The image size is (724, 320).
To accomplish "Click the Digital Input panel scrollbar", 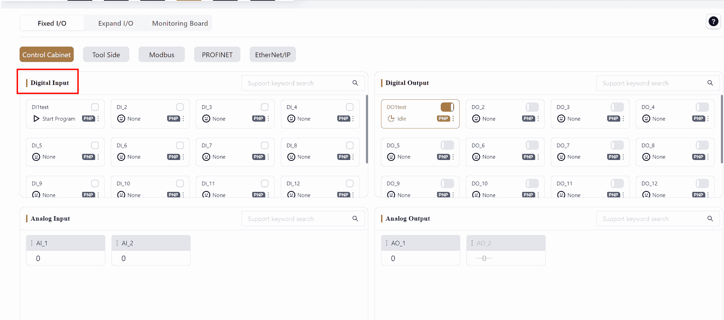I will pyautogui.click(x=367, y=130).
